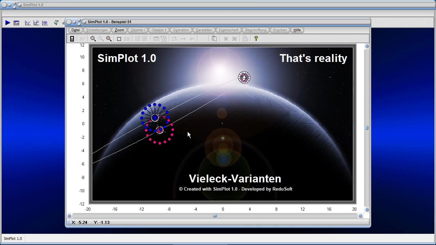The image size is (436, 245).
Task: Click the double rectangle frames icon
Action: [127, 39]
